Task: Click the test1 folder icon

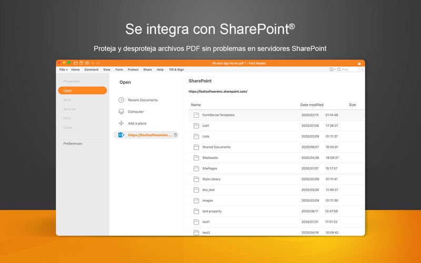Action: pos(196,222)
